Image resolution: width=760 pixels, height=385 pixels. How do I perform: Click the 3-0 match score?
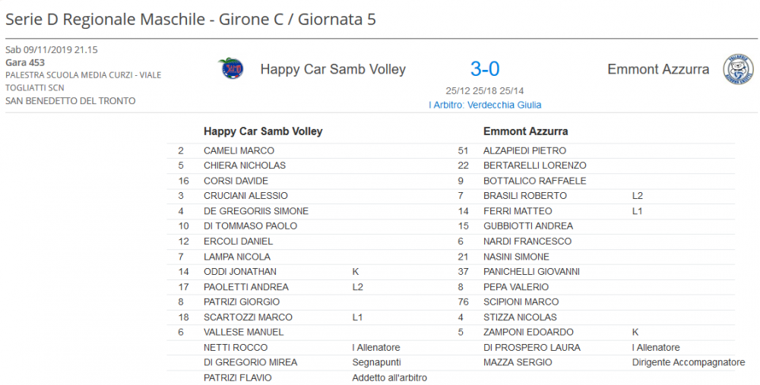485,69
